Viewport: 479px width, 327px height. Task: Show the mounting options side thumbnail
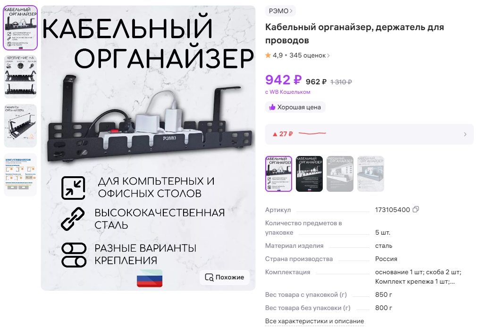point(20,77)
